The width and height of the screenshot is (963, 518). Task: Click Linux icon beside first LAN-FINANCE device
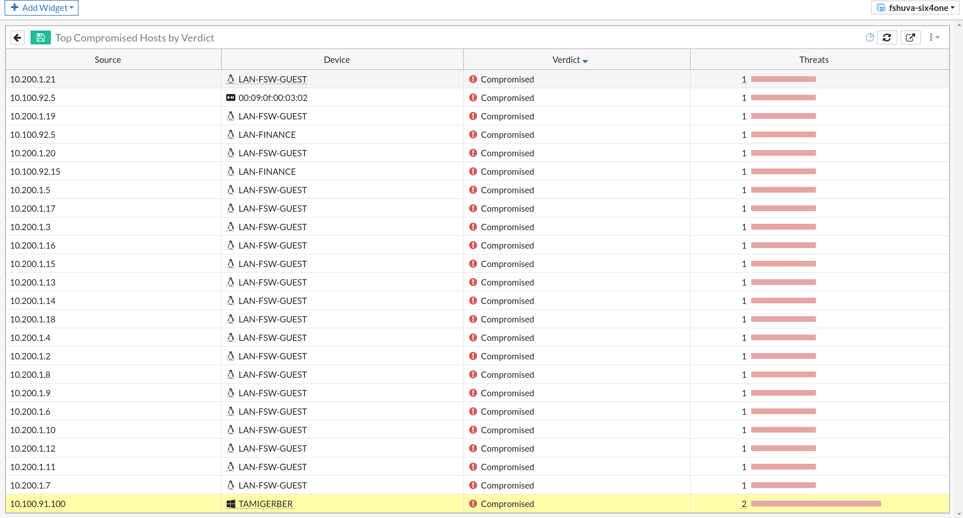coord(231,135)
